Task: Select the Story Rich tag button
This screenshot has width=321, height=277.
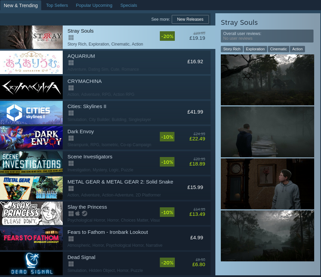Action: click(232, 49)
